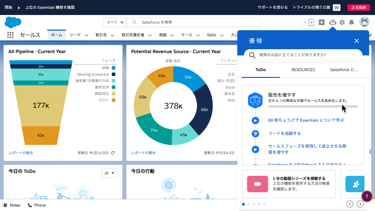Click the first carousel pagination dot
This screenshot has width=375, height=211.
click(243, 204)
